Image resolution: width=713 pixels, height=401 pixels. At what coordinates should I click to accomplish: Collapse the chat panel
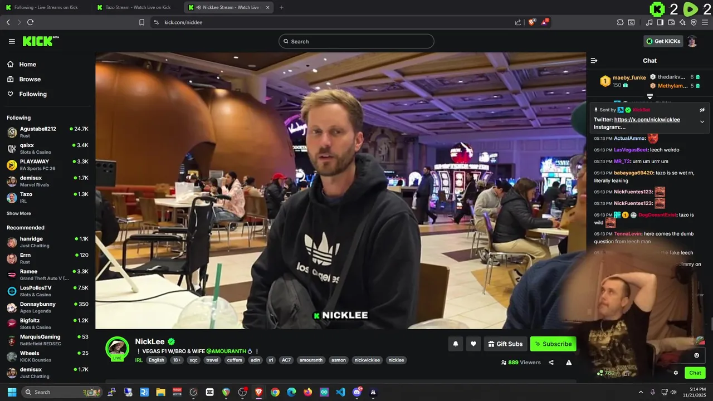pyautogui.click(x=594, y=61)
